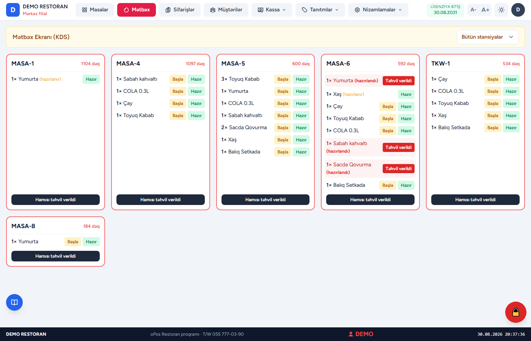Decrease font size with A- button

point(473,10)
